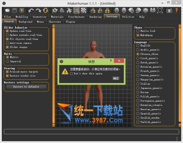Switch to Mouse settings sub-tab
This screenshot has height=143, width=183.
tap(40, 22)
